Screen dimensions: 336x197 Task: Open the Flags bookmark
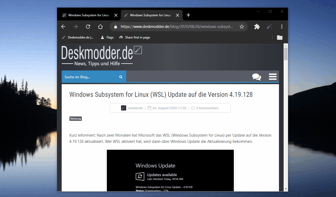click(107, 37)
